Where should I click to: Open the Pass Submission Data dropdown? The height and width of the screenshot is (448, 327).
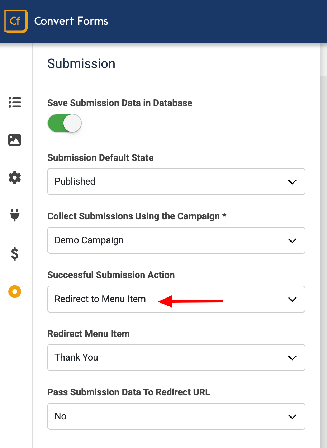click(176, 416)
